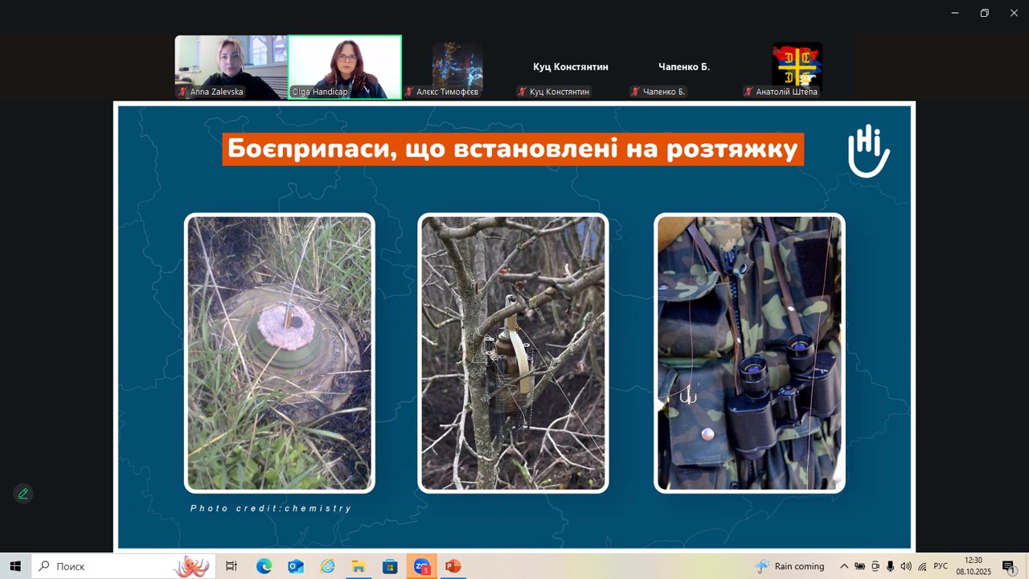Click the green annotation pencil icon
Screen dimensions: 1029x579
tap(23, 494)
